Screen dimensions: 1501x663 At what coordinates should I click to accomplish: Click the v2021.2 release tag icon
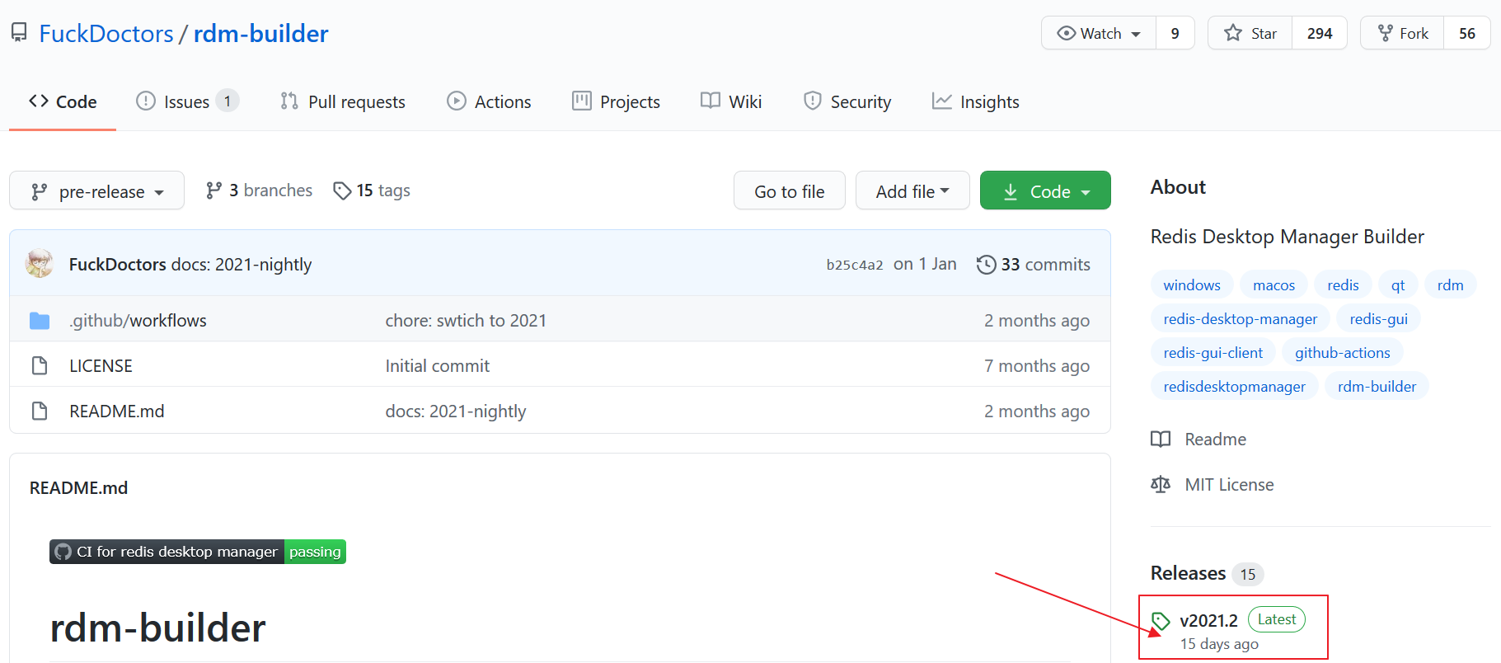pyautogui.click(x=1161, y=621)
